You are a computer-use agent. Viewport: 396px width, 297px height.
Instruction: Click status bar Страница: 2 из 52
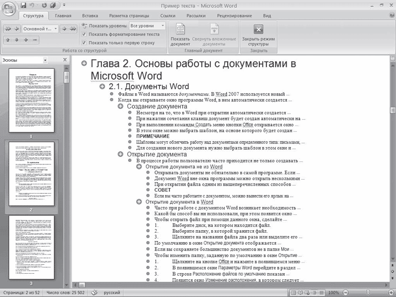point(21,293)
